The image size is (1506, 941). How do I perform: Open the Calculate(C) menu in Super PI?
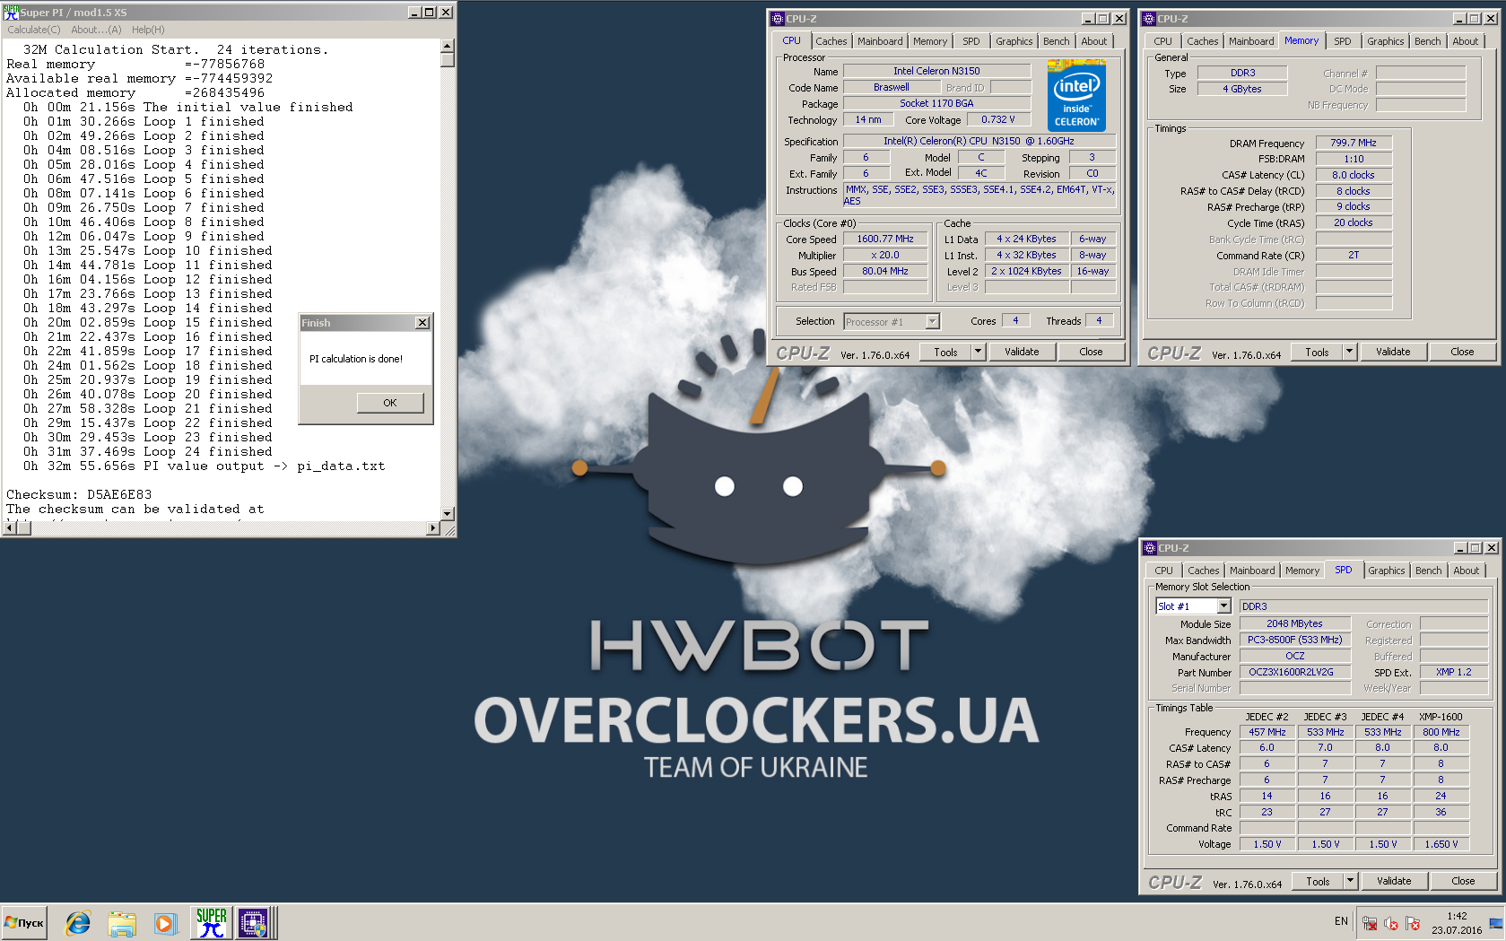click(x=34, y=30)
